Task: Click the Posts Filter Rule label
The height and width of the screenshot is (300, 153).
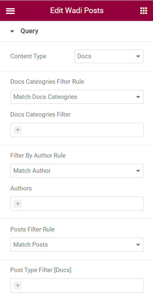Action: [x=32, y=229]
